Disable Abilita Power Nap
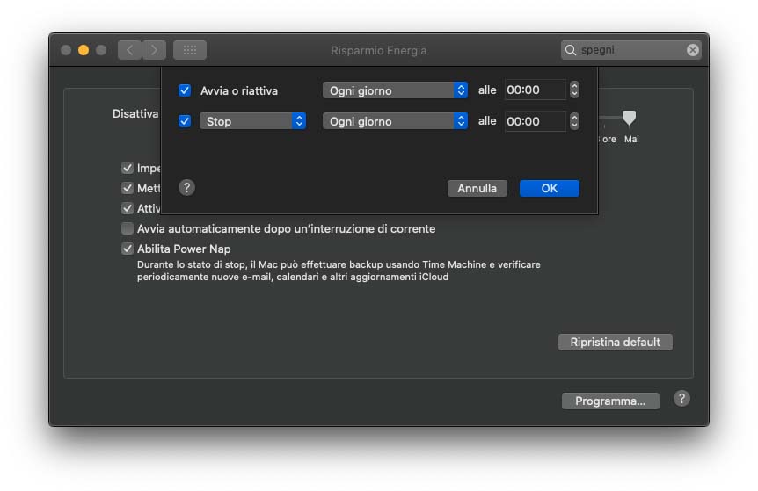The height and width of the screenshot is (491, 758). click(128, 249)
